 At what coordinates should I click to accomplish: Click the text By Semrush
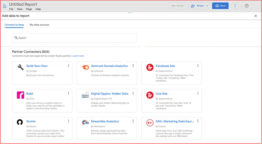(97, 71)
